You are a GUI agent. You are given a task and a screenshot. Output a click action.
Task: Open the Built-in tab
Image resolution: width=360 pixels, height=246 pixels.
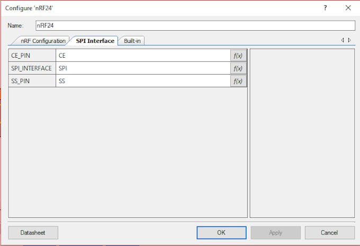point(132,41)
